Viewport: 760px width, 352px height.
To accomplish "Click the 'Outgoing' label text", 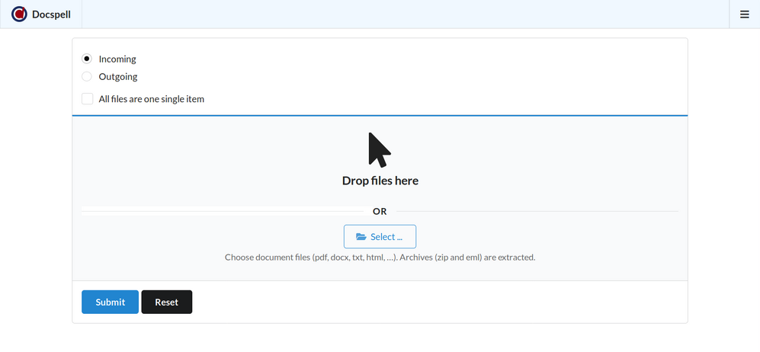I will [118, 76].
